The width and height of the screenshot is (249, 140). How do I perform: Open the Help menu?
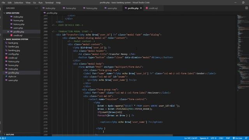point(58,3)
